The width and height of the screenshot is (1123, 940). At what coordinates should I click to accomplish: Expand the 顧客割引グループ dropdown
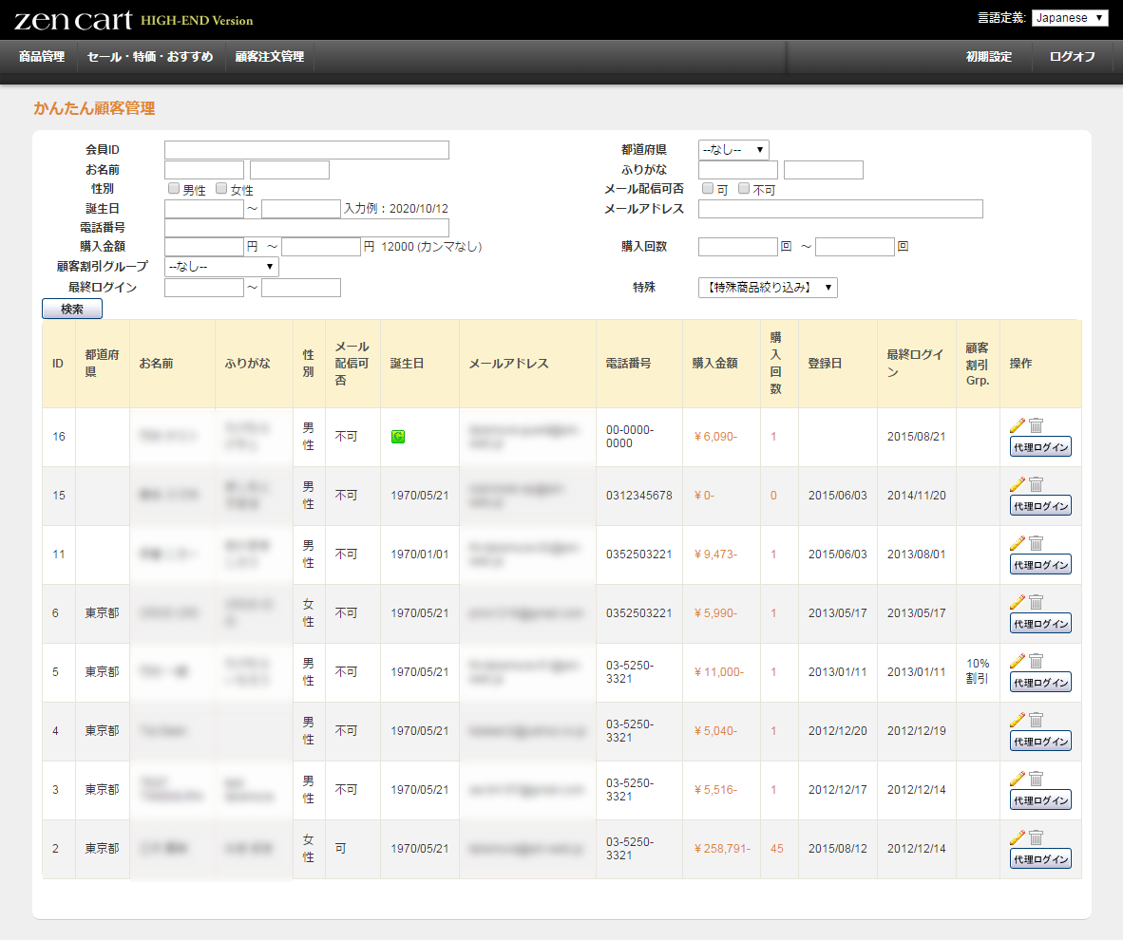pos(221,267)
